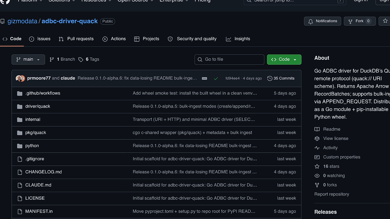Open the pkg/quack folder
The width and height of the screenshot is (390, 219).
coord(36,132)
